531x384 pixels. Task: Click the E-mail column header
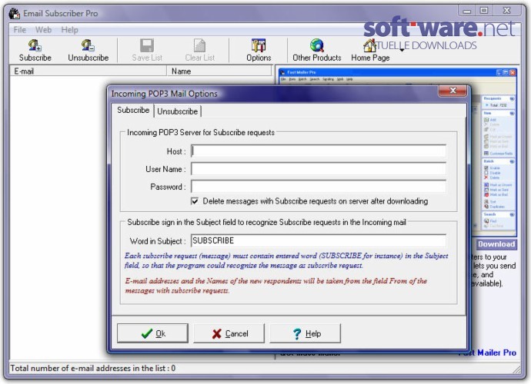pos(88,71)
